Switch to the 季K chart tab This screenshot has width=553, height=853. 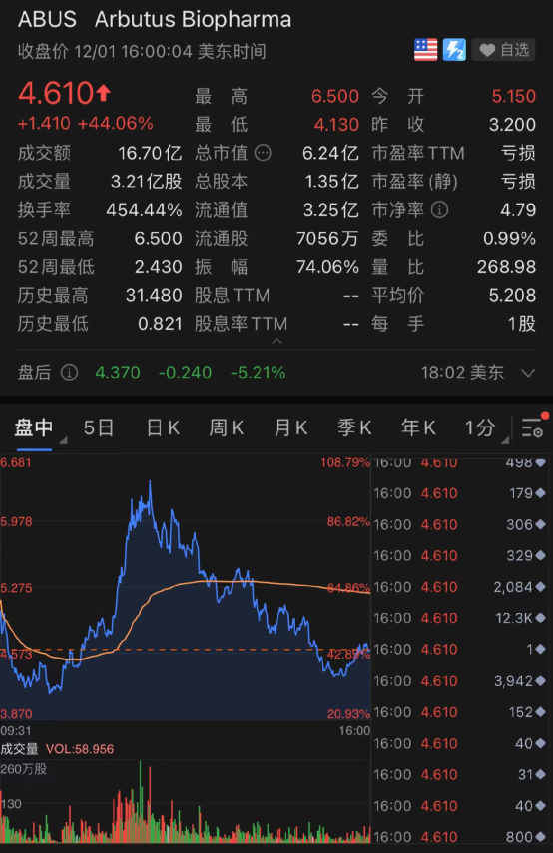354,428
